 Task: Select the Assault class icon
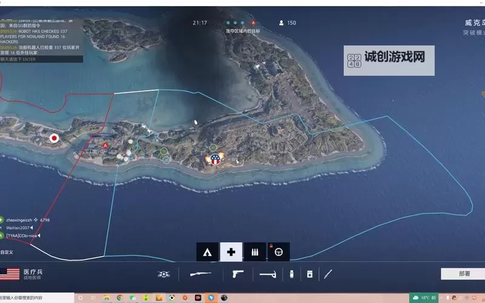(x=207, y=252)
